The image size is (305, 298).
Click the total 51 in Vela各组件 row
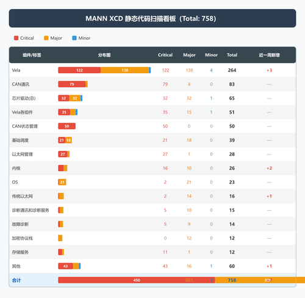(x=232, y=112)
